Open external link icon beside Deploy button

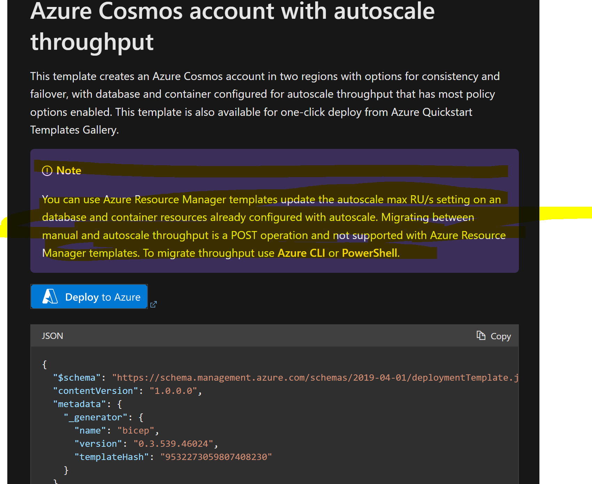pyautogui.click(x=153, y=304)
